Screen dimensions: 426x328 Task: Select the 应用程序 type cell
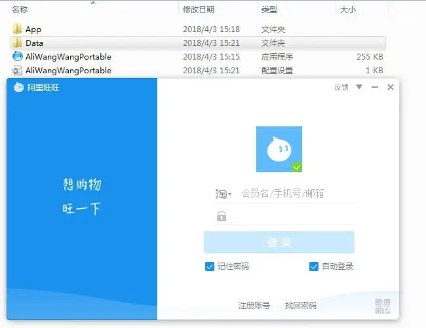click(277, 56)
